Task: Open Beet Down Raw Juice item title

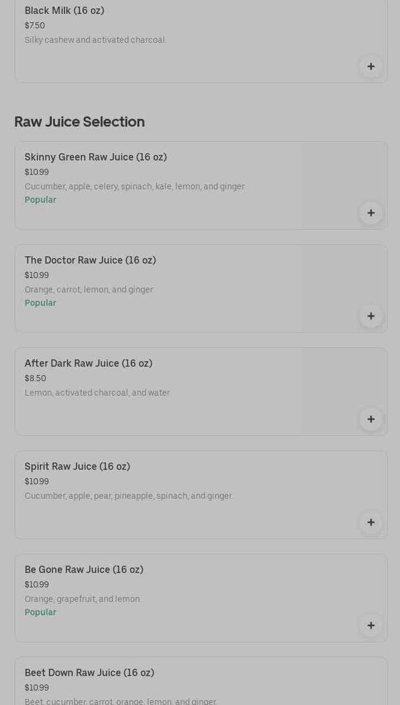Action: [89, 673]
